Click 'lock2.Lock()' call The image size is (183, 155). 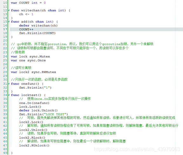click(x=31, y=122)
